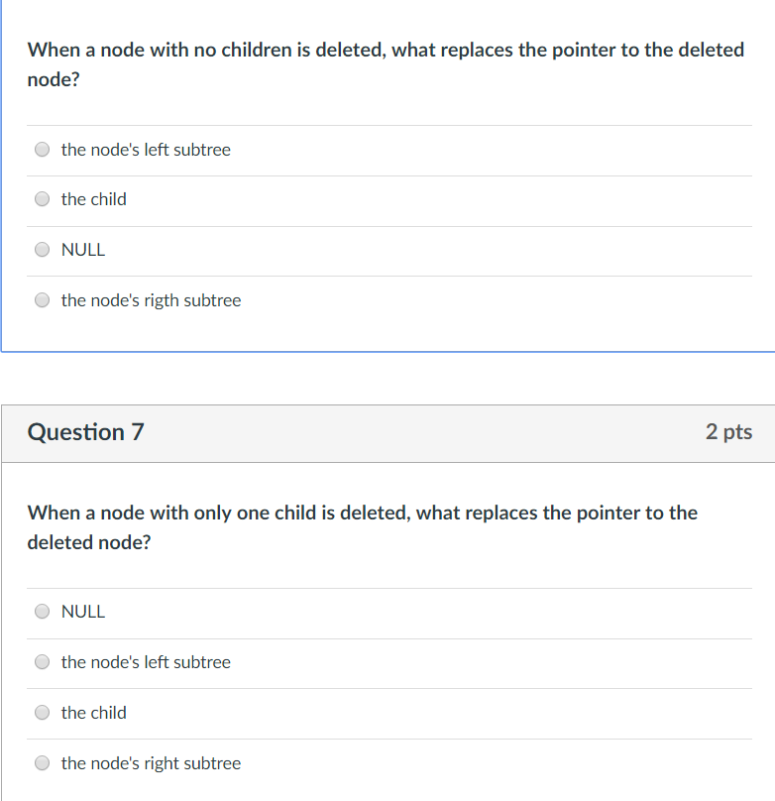The height and width of the screenshot is (801, 775).
Task: Select "the node's left subtree" in the first question
Action: click(x=42, y=149)
